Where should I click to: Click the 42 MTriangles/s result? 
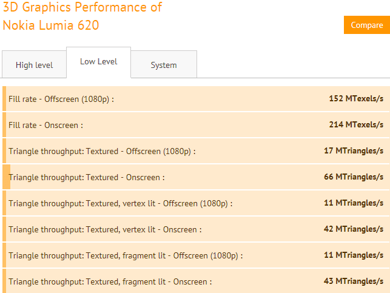pos(354,229)
